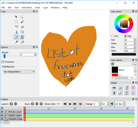This screenshot has width=138, height=128.
Task: Toggle sound mute button in timeline
Action: click(112, 104)
